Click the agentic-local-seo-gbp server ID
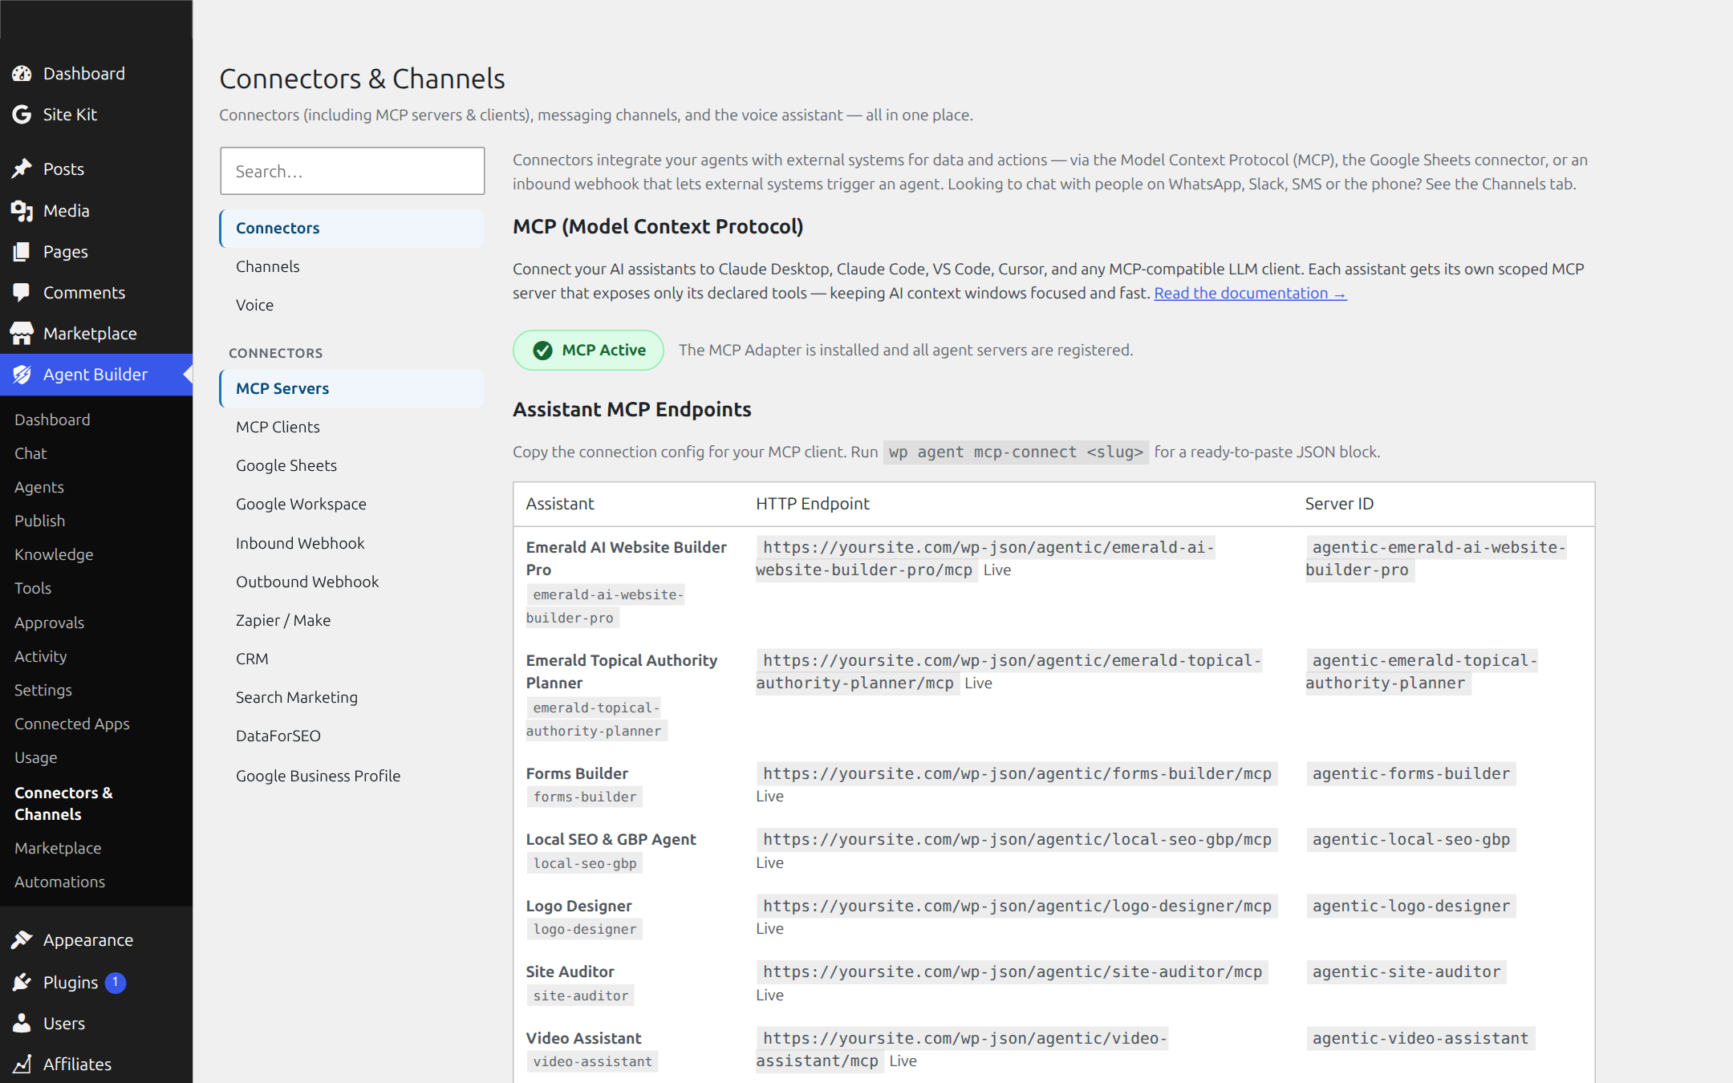Viewport: 1733px width, 1083px height. tap(1410, 840)
